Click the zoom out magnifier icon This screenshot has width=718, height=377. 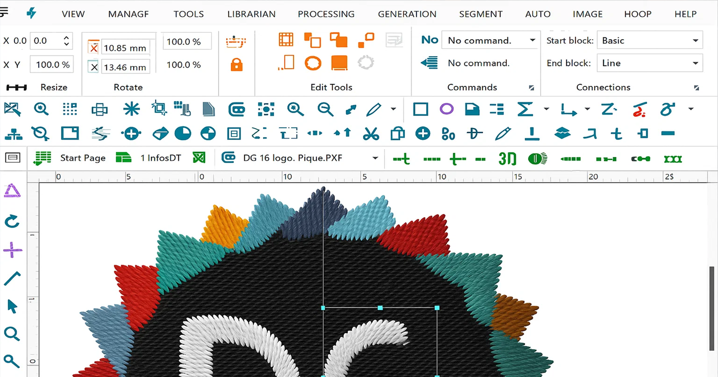coord(325,109)
